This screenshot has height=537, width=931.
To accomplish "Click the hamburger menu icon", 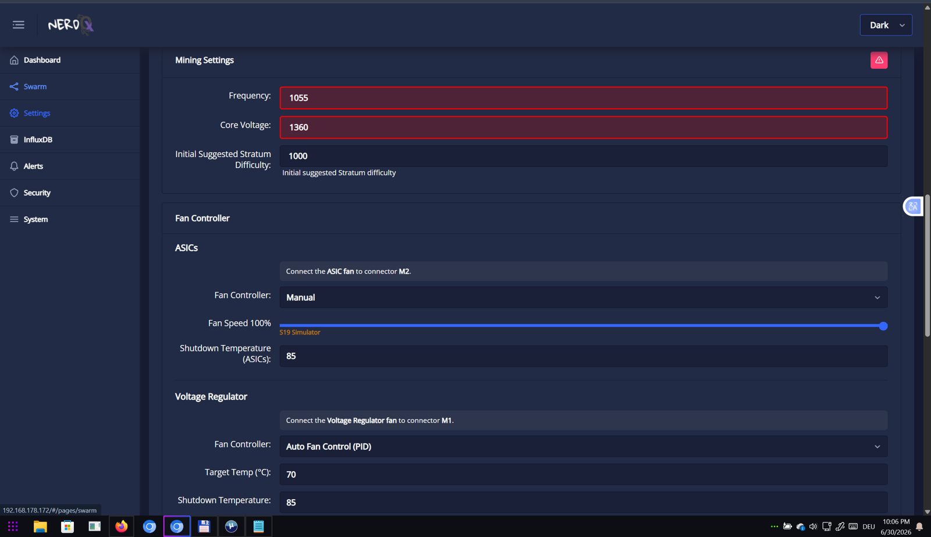I will click(x=19, y=24).
